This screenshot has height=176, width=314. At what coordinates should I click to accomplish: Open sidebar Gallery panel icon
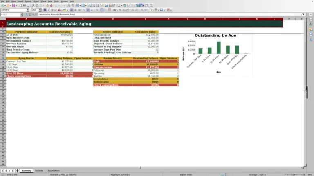tap(311, 29)
